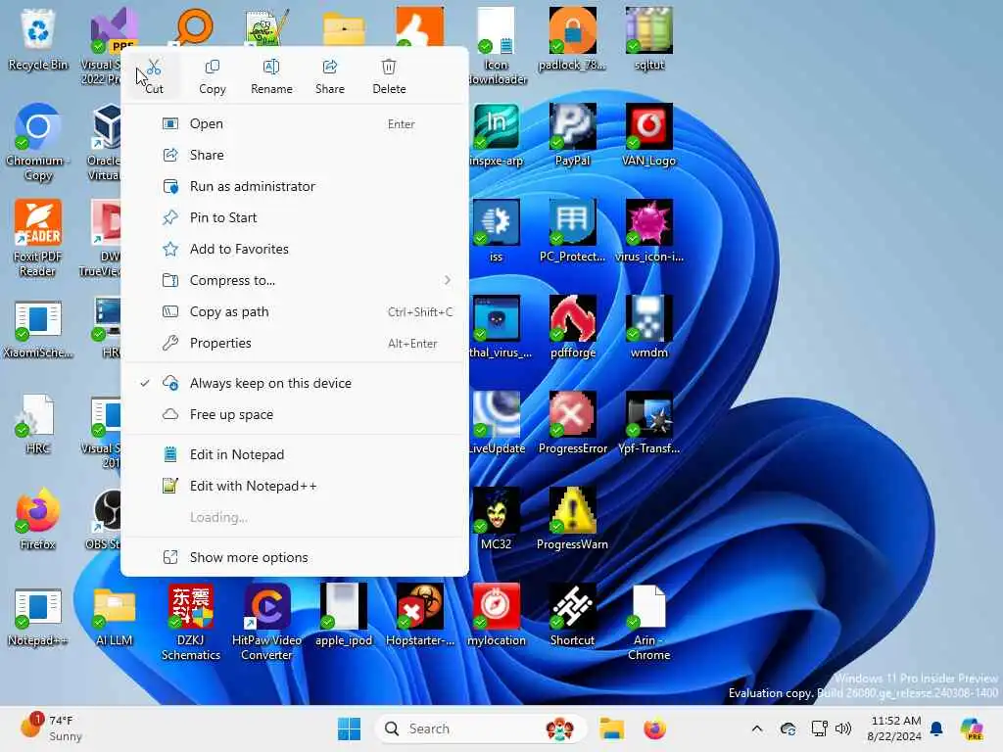Click the OneDrive sync tray icon
This screenshot has width=1003, height=752.
coord(788,728)
